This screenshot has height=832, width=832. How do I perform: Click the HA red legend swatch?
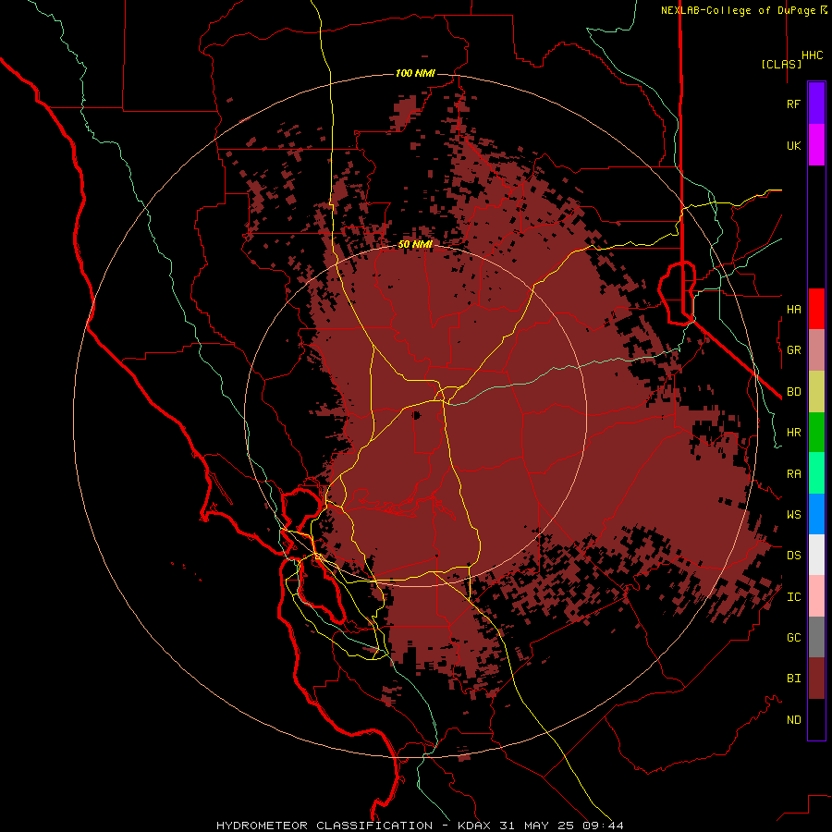tap(816, 309)
